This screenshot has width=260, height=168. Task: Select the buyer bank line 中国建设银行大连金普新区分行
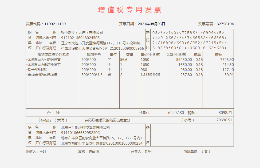click(103, 48)
